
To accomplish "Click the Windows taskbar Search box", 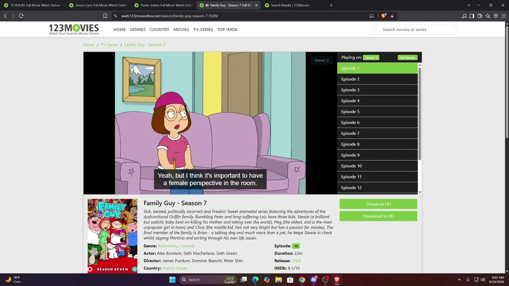I will pyautogui.click(x=208, y=280).
